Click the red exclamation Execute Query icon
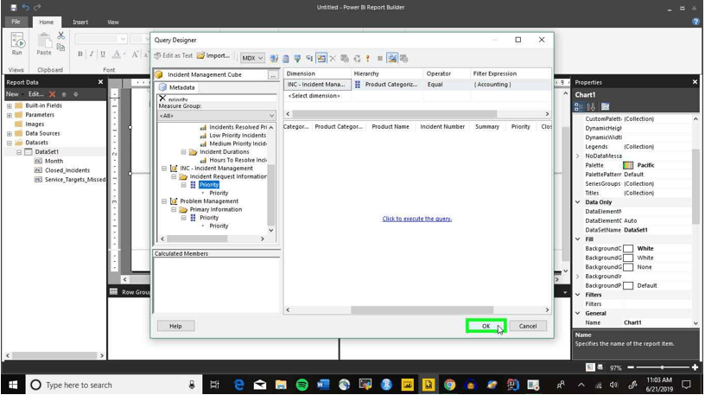Screen dimensions: 705x395 point(368,58)
